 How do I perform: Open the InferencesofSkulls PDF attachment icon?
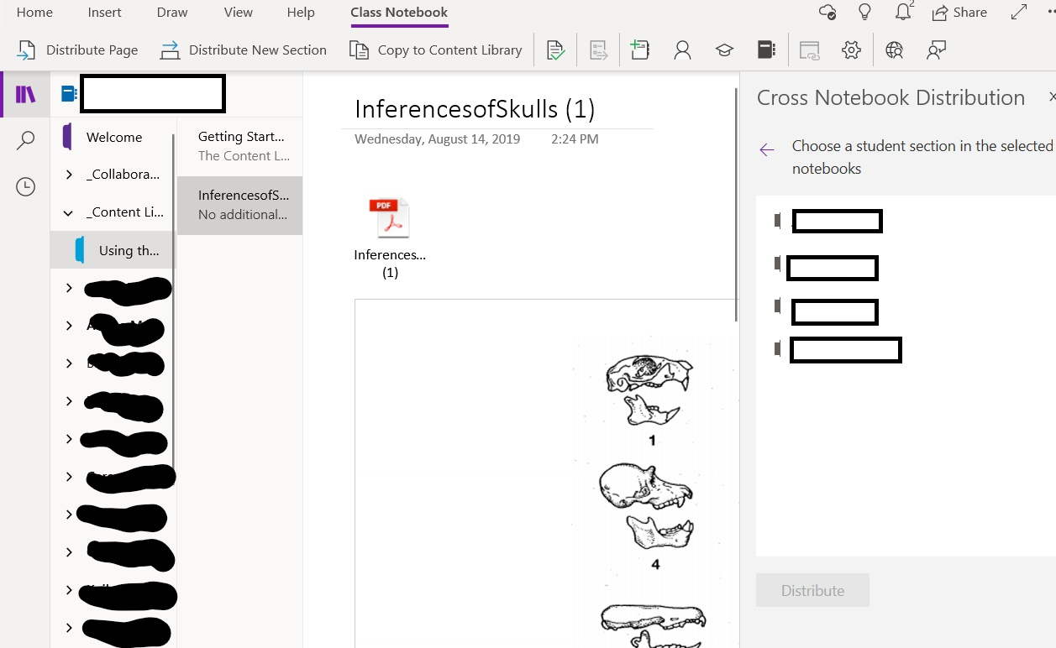(x=390, y=218)
